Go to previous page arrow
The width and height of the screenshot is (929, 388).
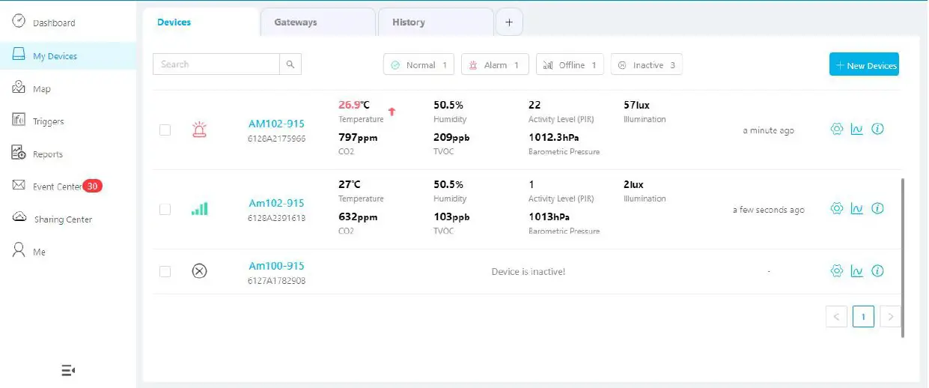point(837,317)
